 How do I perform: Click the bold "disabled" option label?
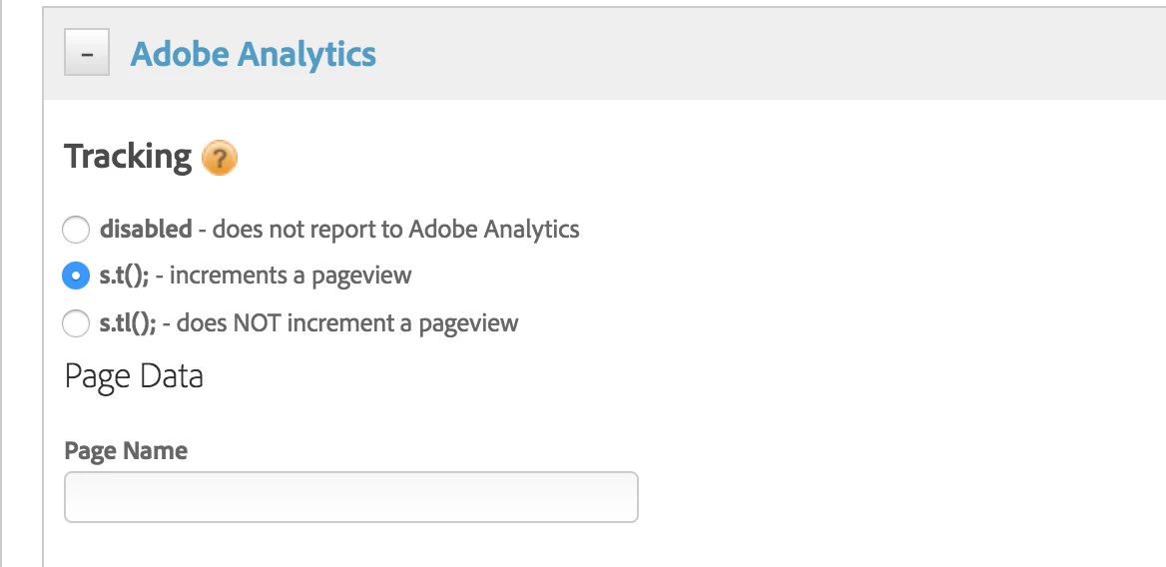click(x=146, y=229)
